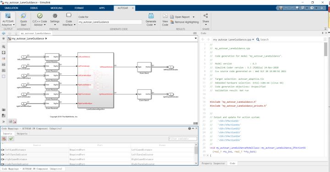
Task: Click RightLaneDistance event cell
Action: click(162, 159)
